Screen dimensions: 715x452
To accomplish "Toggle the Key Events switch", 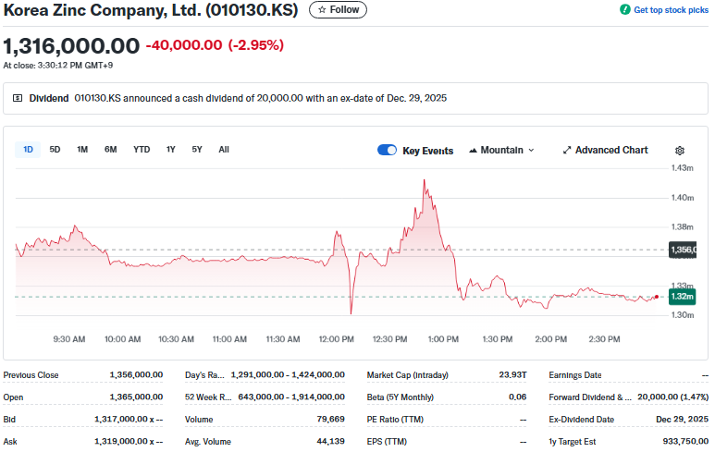I will [x=388, y=150].
